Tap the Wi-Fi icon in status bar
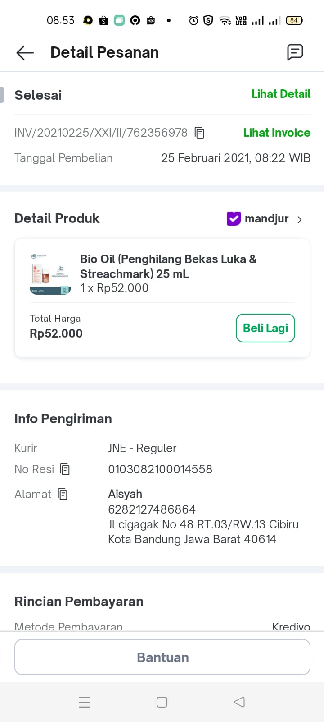The height and width of the screenshot is (722, 324). tap(225, 20)
